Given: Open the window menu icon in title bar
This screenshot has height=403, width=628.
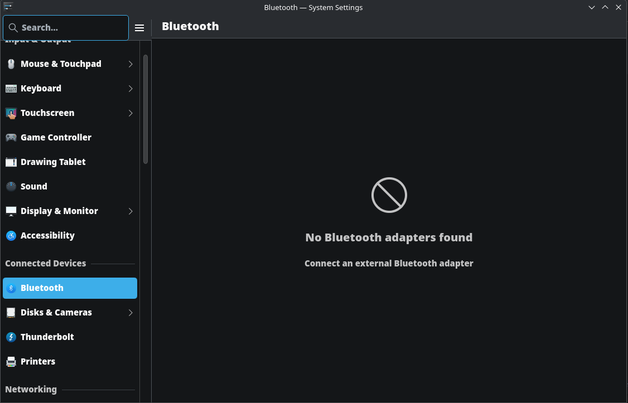Looking at the screenshot, I should coord(8,7).
